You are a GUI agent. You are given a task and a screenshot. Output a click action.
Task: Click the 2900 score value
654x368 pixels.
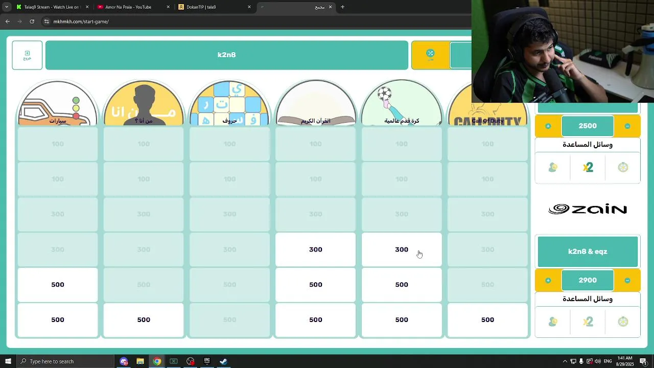(588, 281)
